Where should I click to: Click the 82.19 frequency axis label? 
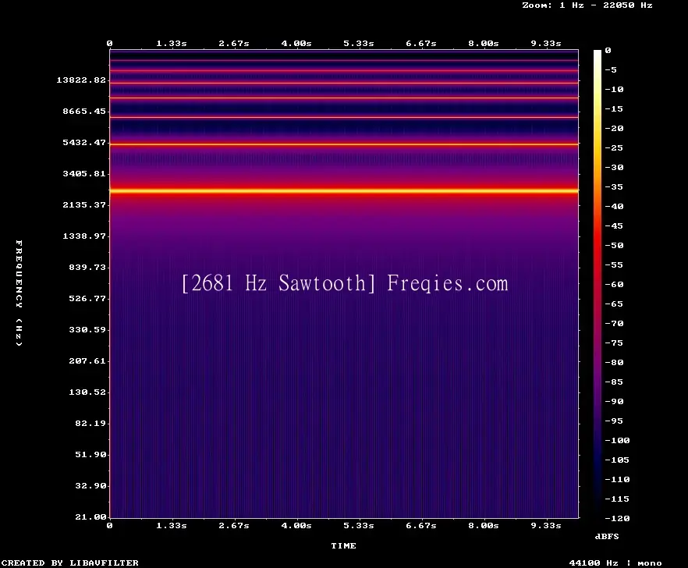click(90, 423)
